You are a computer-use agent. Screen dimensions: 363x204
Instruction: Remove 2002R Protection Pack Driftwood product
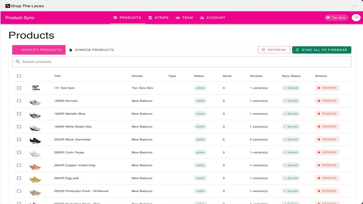point(327,191)
